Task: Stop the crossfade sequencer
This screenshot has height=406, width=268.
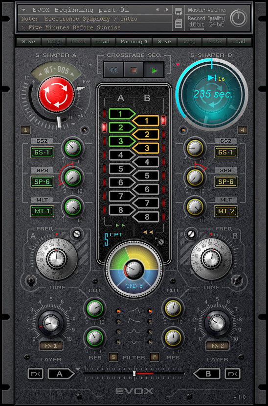Action: 134,70
